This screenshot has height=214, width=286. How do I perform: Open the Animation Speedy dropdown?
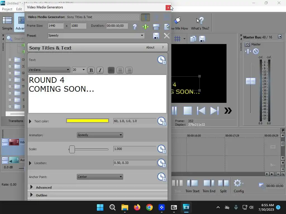click(100, 135)
